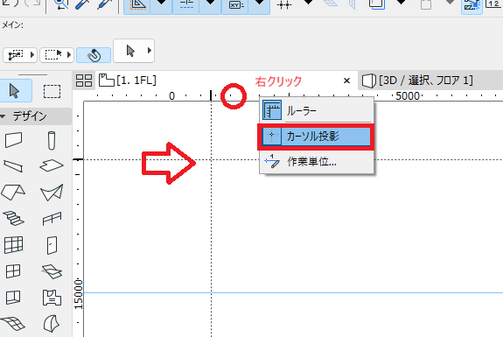Select the Roof tool
The image size is (503, 337).
click(13, 192)
